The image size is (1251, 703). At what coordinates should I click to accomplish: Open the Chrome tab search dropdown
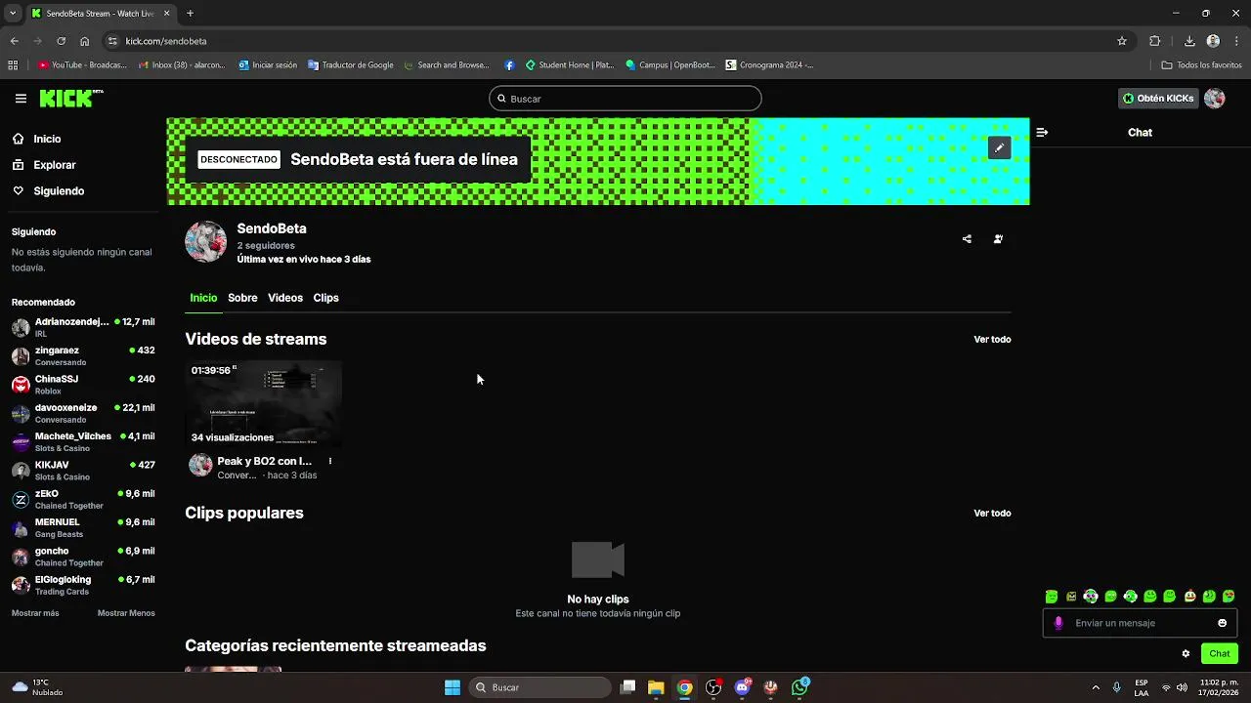[13, 14]
